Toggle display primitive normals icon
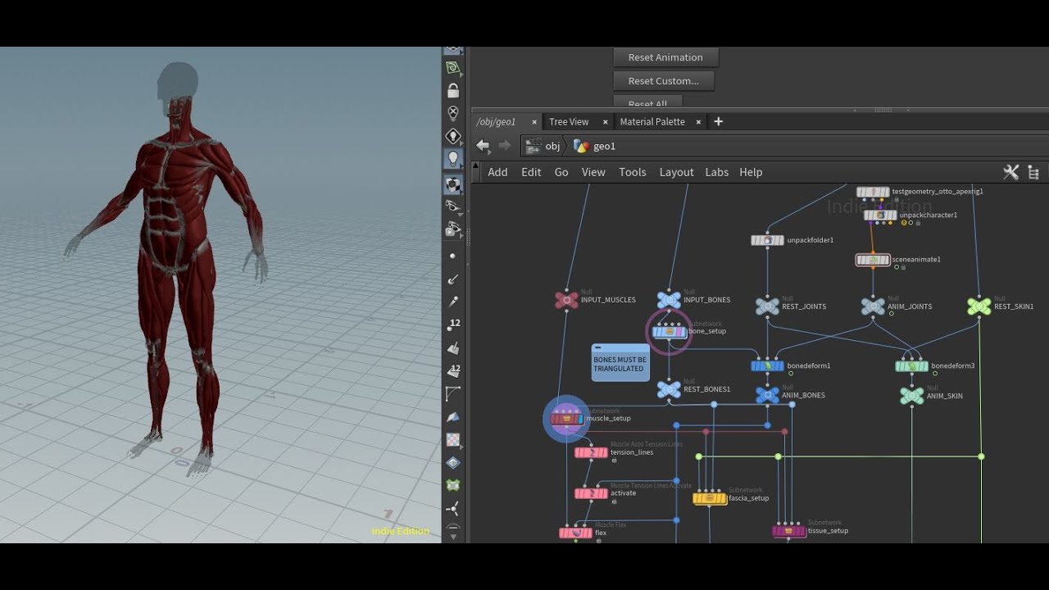The image size is (1049, 590). (x=453, y=348)
